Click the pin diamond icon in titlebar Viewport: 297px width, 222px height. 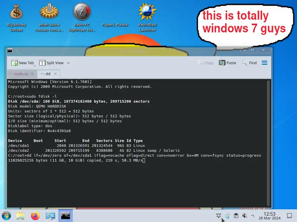coord(17,50)
